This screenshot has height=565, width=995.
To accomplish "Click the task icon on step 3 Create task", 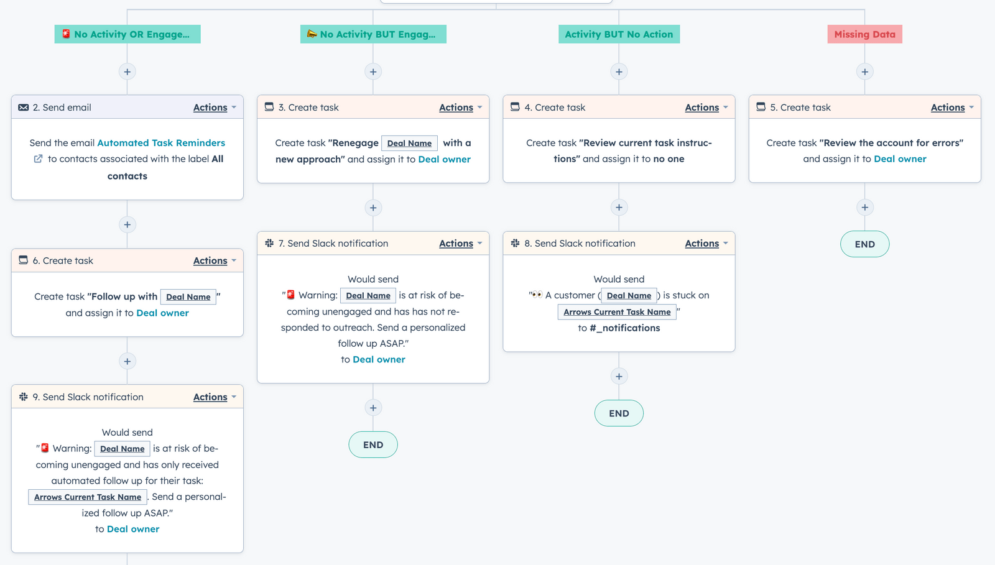I will (268, 107).
